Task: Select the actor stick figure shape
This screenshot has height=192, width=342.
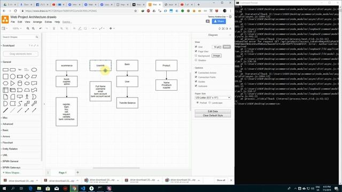Action: coord(27,97)
